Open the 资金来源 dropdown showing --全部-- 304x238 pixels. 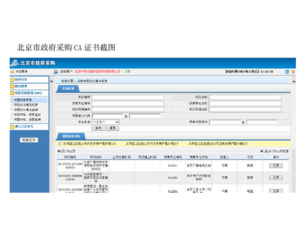click(x=105, y=122)
